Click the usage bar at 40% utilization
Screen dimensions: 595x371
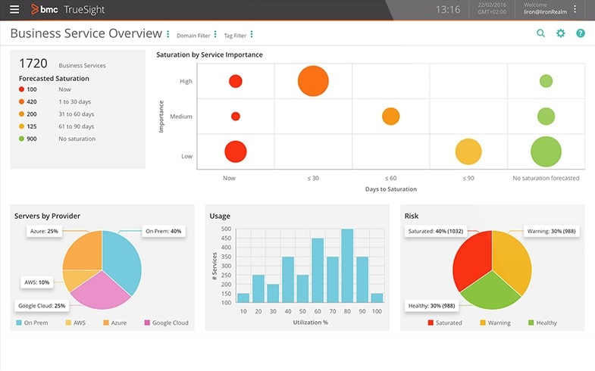[x=288, y=279]
